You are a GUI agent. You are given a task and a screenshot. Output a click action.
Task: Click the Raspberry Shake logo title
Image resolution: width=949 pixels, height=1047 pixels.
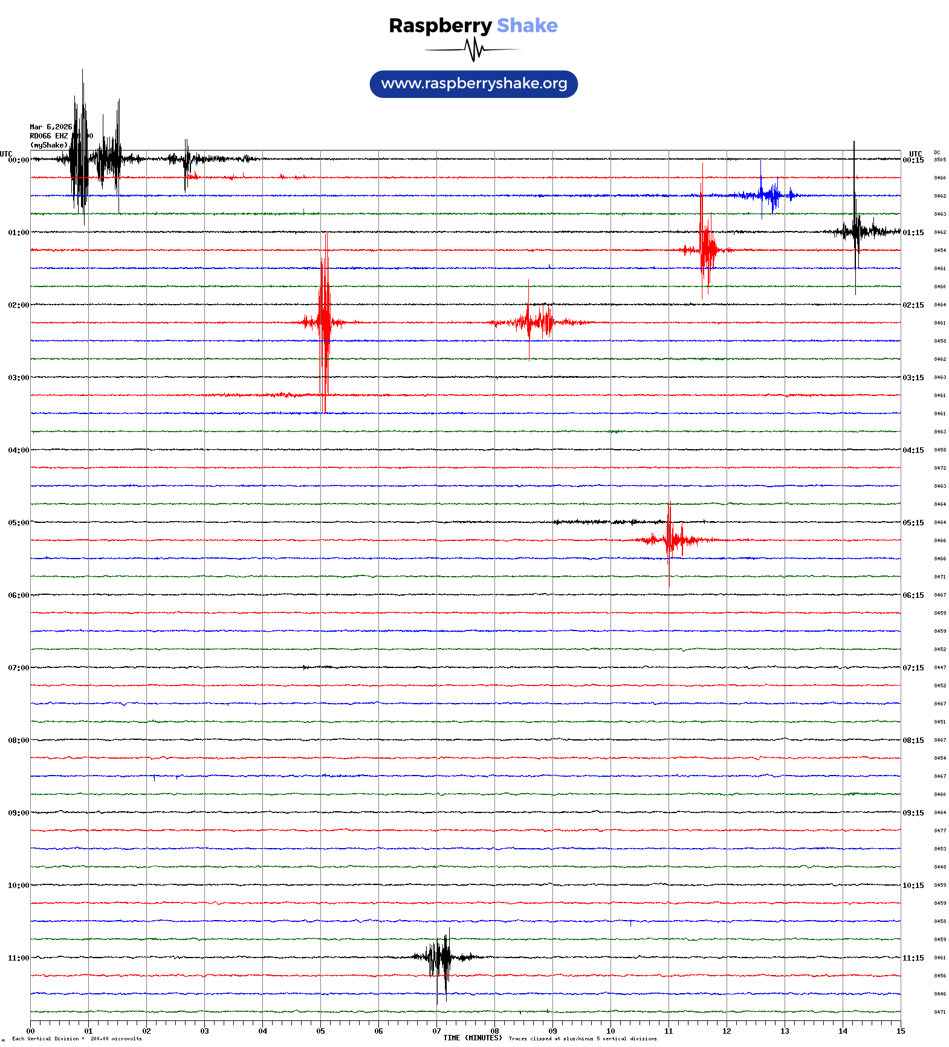point(473,25)
